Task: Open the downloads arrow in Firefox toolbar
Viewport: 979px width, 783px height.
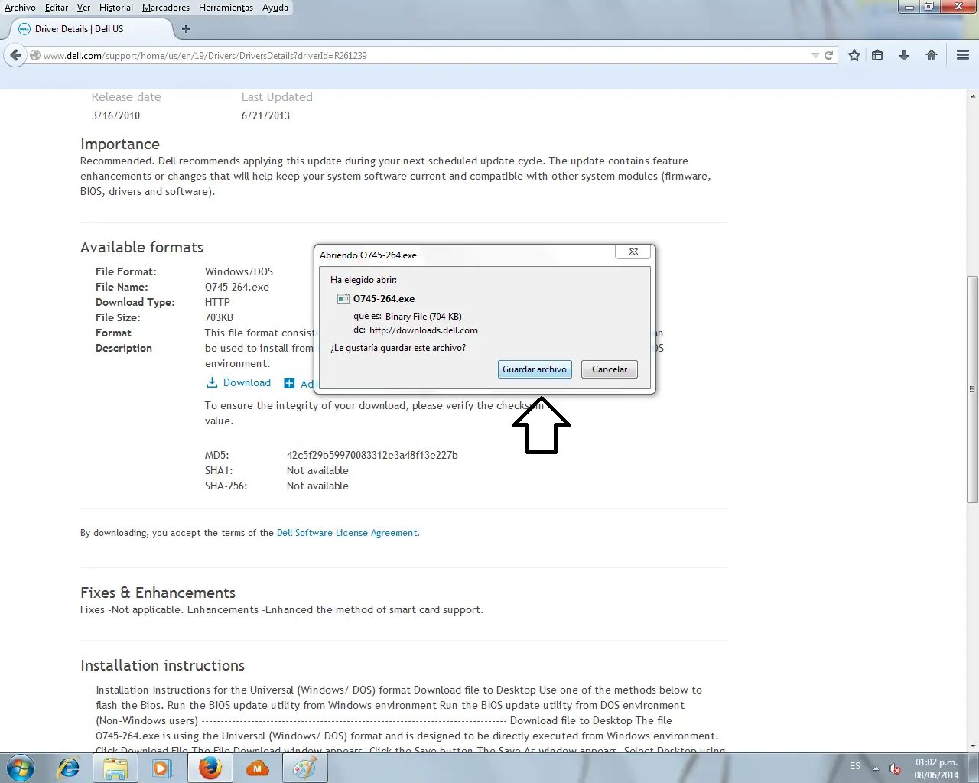Action: pos(904,55)
